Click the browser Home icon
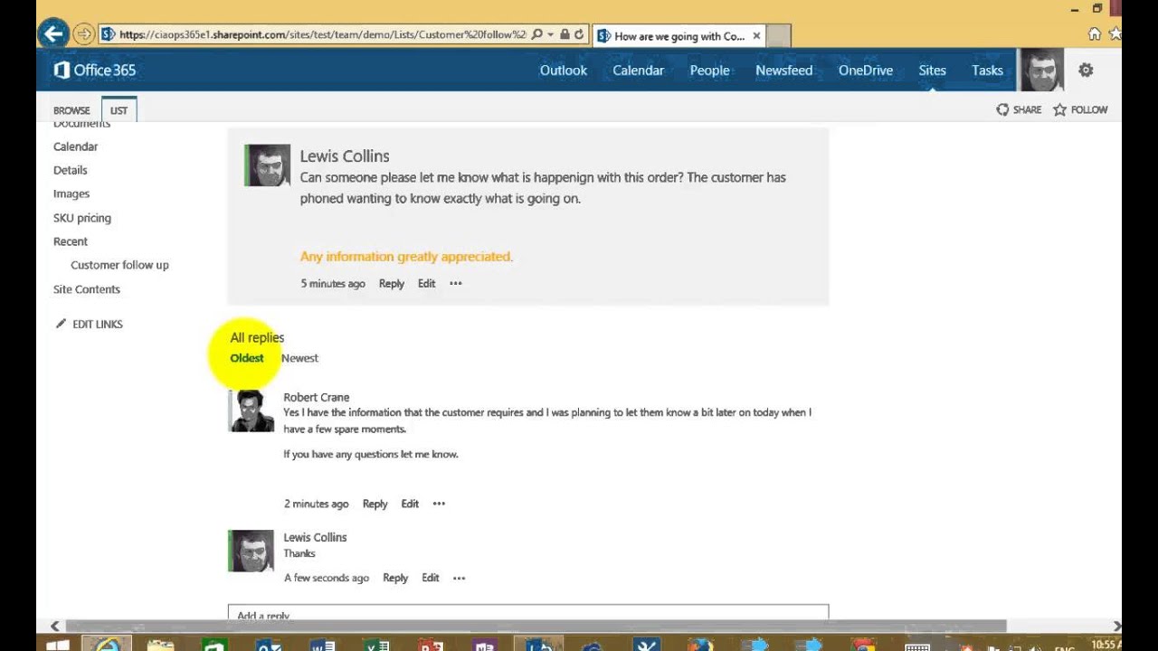This screenshot has height=651, width=1158. tap(1095, 34)
